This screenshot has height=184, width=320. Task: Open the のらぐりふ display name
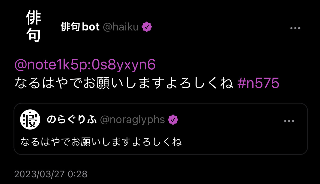point(72,120)
